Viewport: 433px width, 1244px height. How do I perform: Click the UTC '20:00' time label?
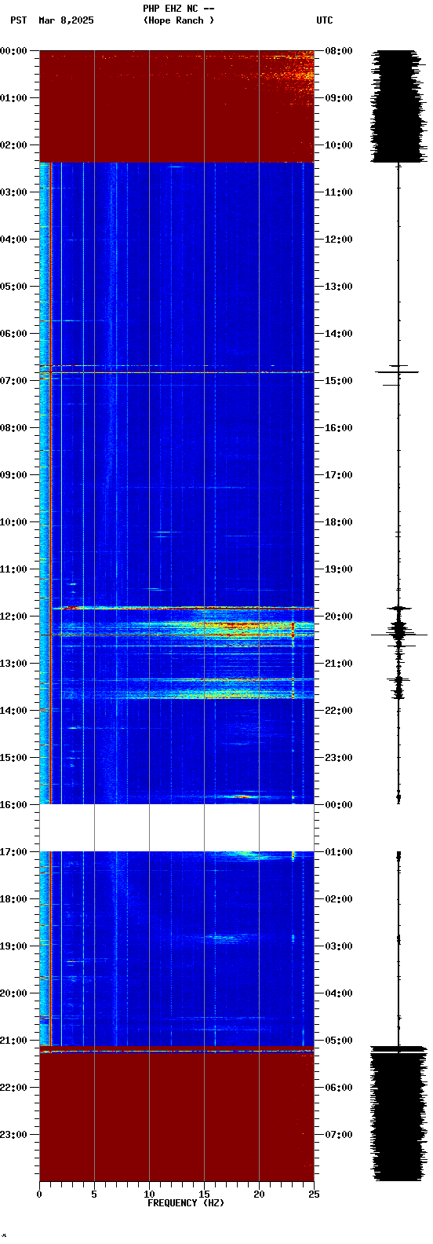click(338, 616)
